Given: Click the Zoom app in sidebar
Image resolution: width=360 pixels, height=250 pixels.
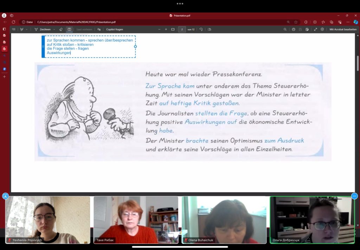Looking at the screenshot, I should tap(4, 69).
